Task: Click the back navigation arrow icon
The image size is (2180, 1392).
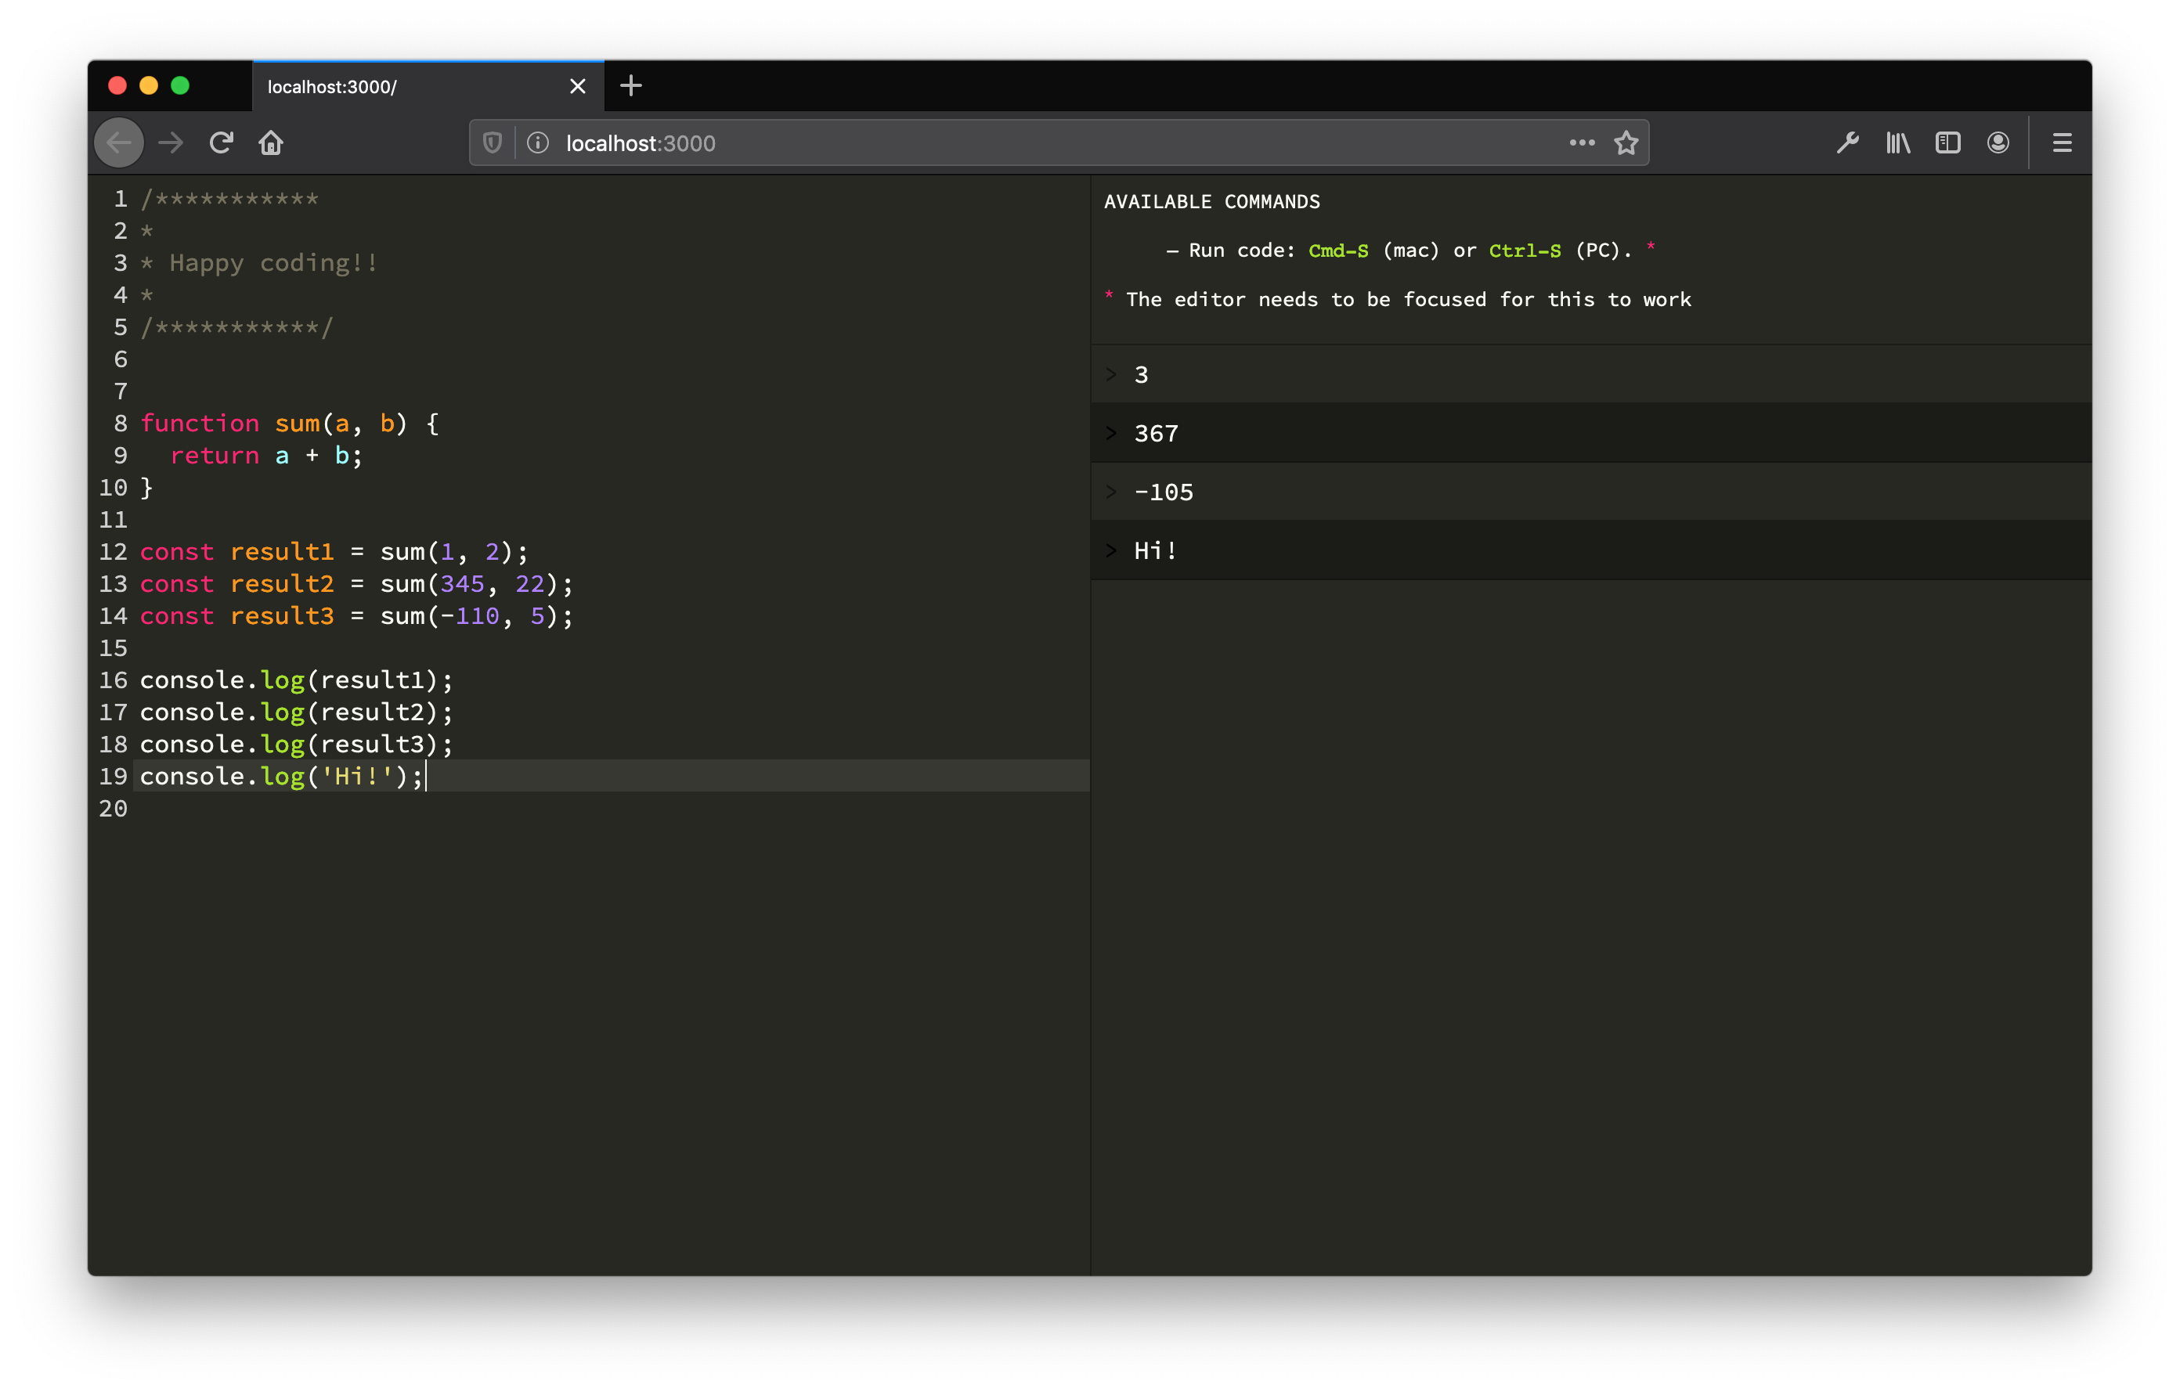Action: pyautogui.click(x=122, y=142)
